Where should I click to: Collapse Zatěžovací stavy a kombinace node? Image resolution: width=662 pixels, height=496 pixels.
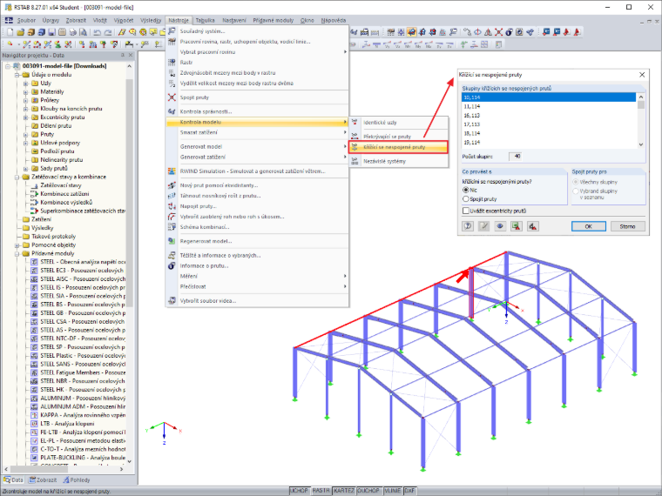[17, 178]
